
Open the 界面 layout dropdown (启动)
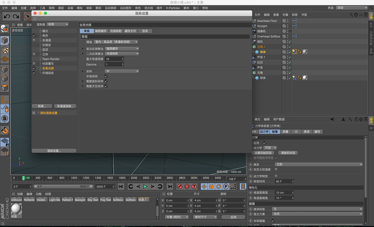click(352, 8)
